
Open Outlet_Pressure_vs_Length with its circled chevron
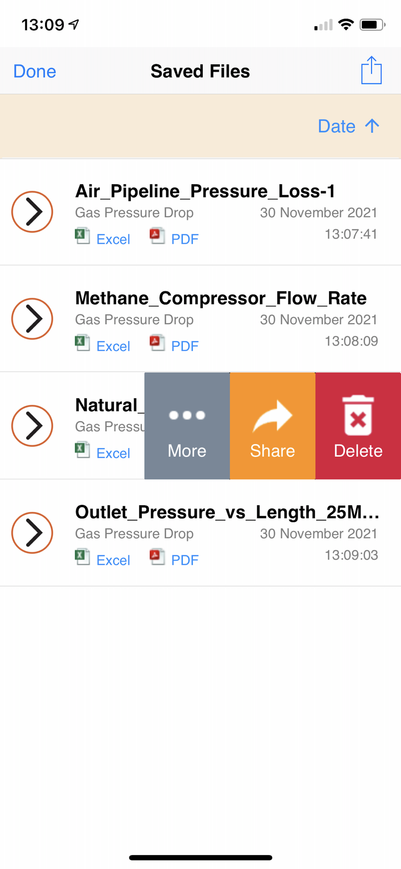[32, 533]
